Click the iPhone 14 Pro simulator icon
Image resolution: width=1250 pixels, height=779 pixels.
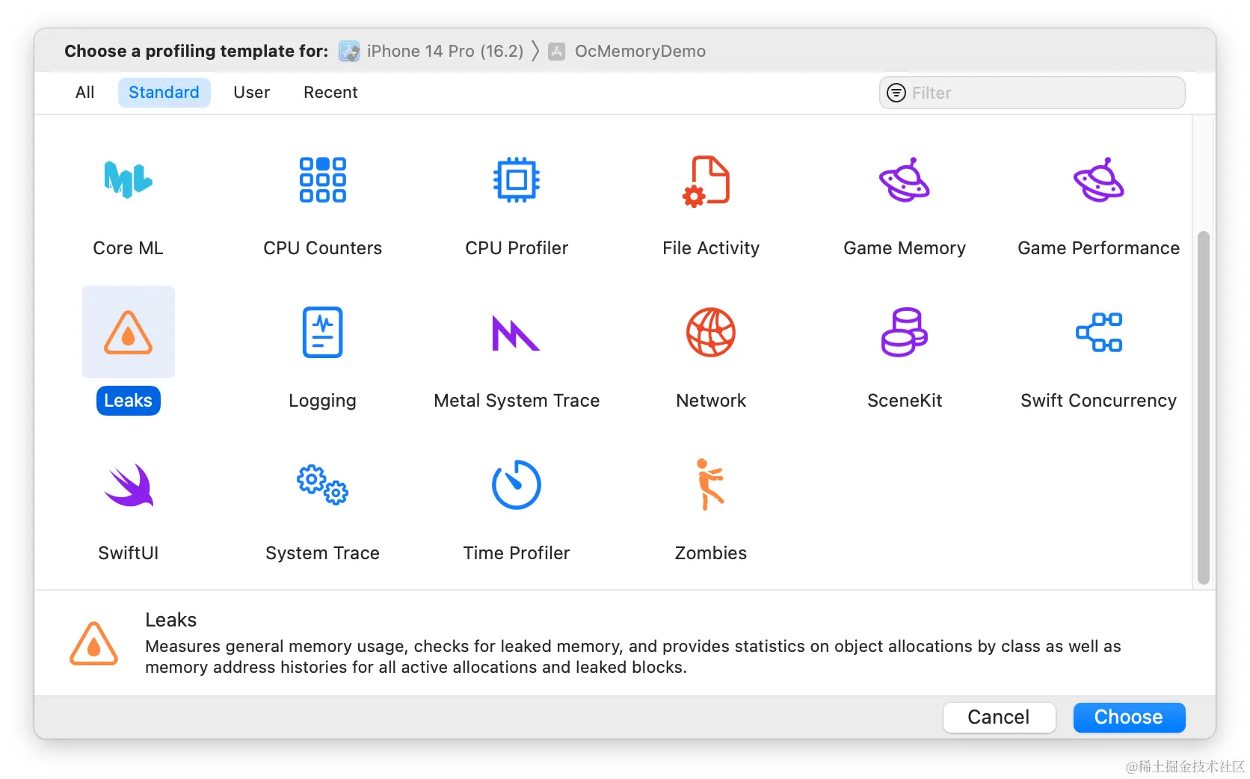coord(349,51)
